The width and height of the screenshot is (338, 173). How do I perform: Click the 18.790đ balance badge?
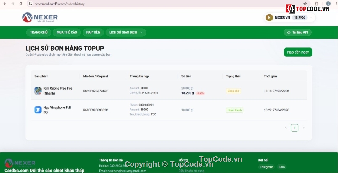coord(300,17)
